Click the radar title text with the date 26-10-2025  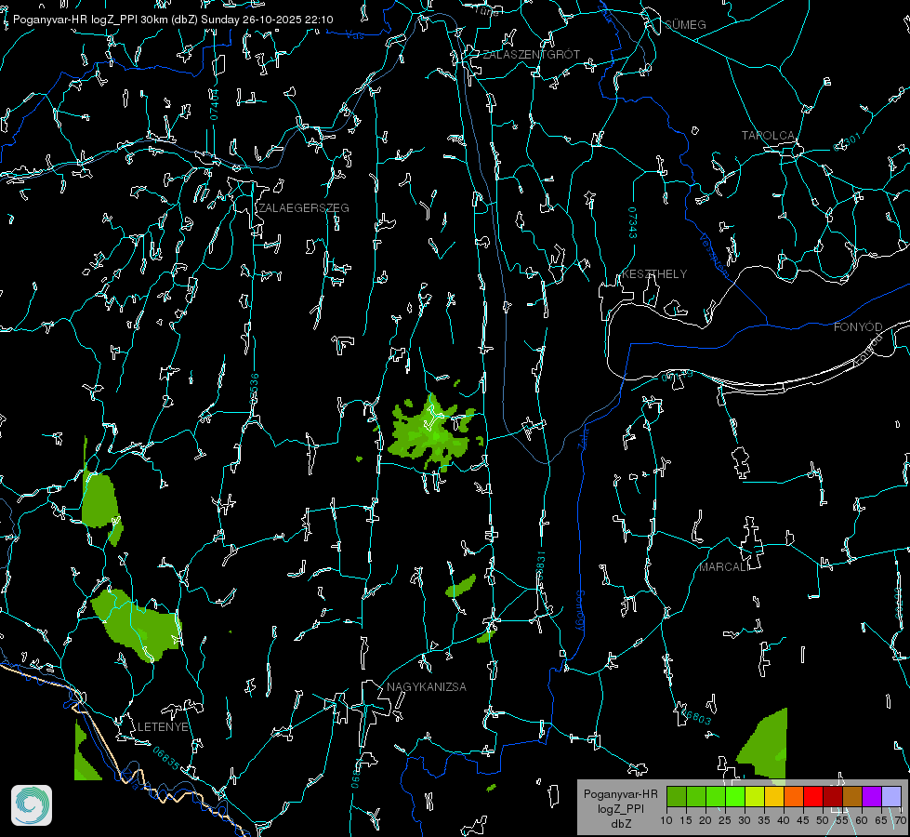(173, 20)
